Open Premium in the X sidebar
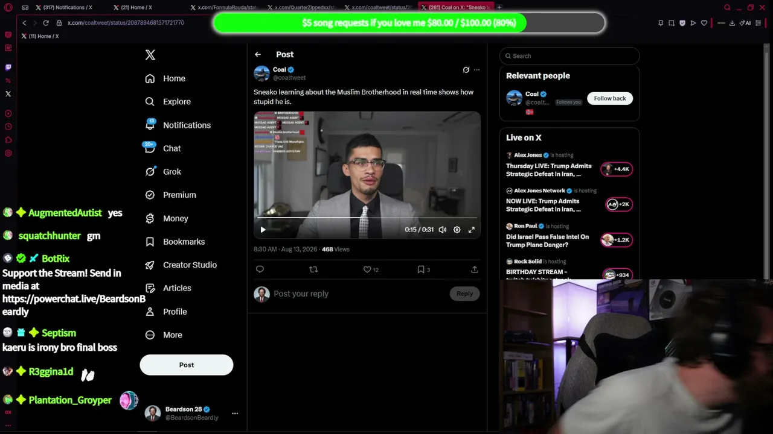Image resolution: width=773 pixels, height=434 pixels. click(x=171, y=195)
